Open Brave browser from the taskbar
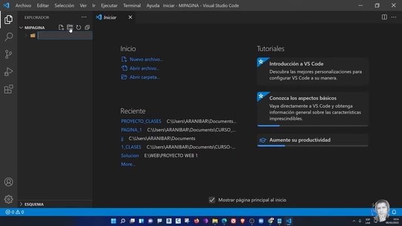 242,221
